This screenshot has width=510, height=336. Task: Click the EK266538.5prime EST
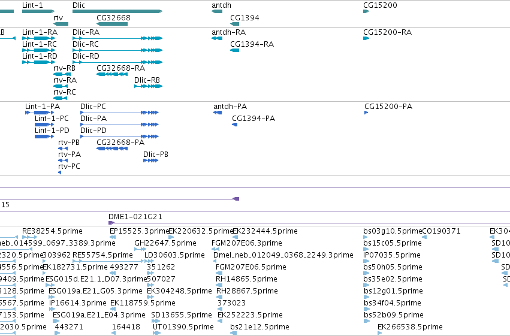pos(379,334)
